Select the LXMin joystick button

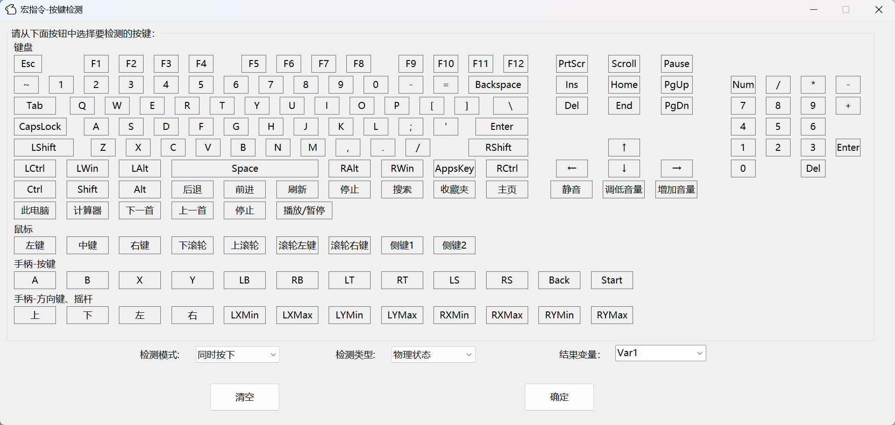(x=245, y=315)
